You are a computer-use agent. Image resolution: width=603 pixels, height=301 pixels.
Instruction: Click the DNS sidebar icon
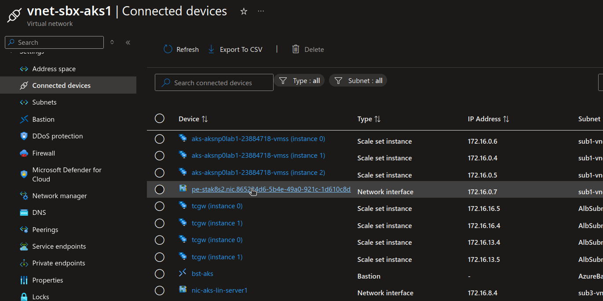pos(24,213)
